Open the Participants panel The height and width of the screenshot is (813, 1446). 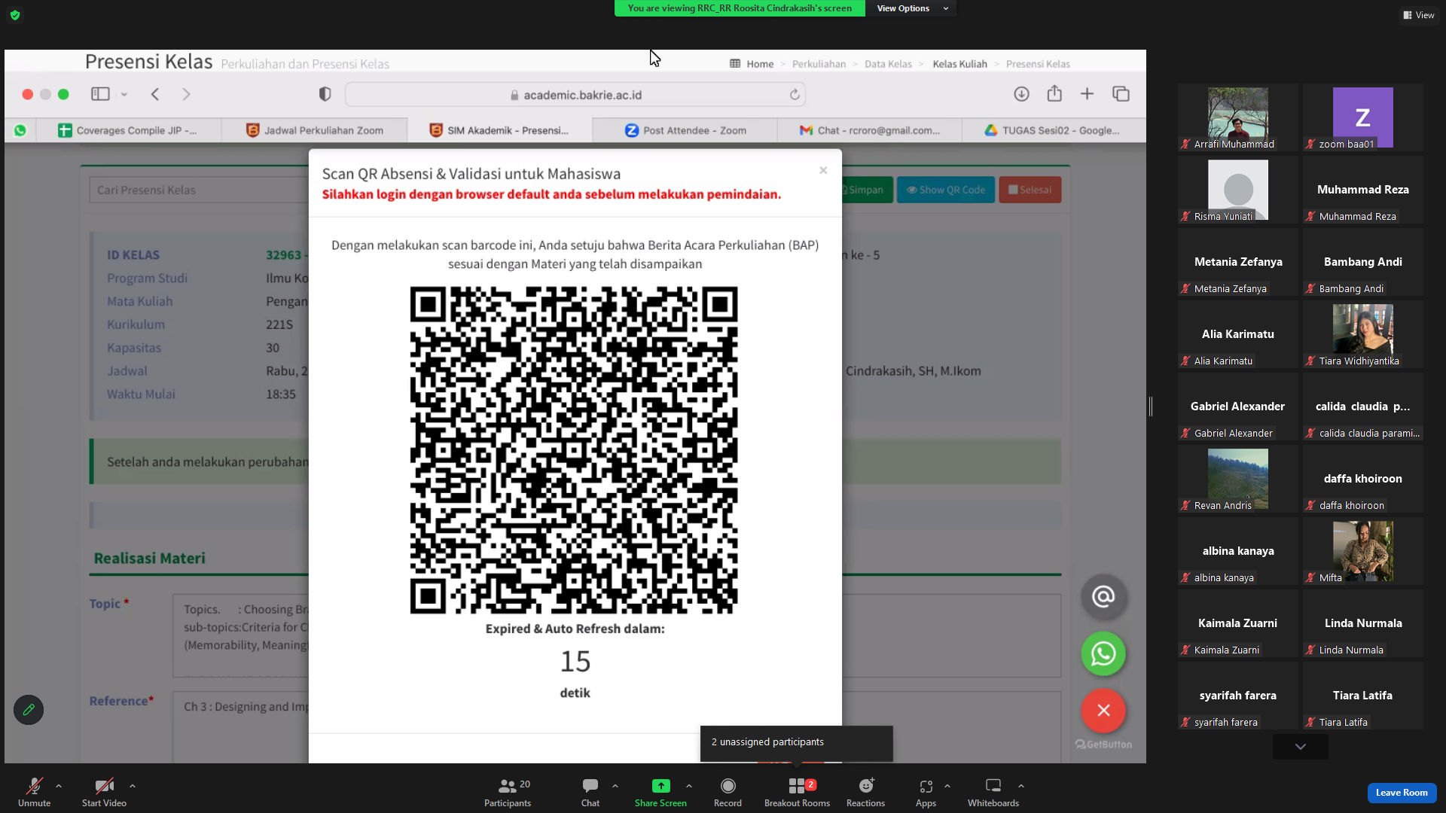point(508,793)
